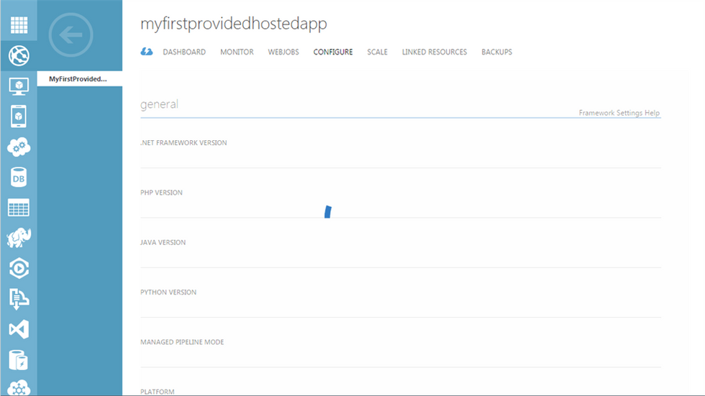
Task: Click the PHP VERSION label
Action: point(161,193)
